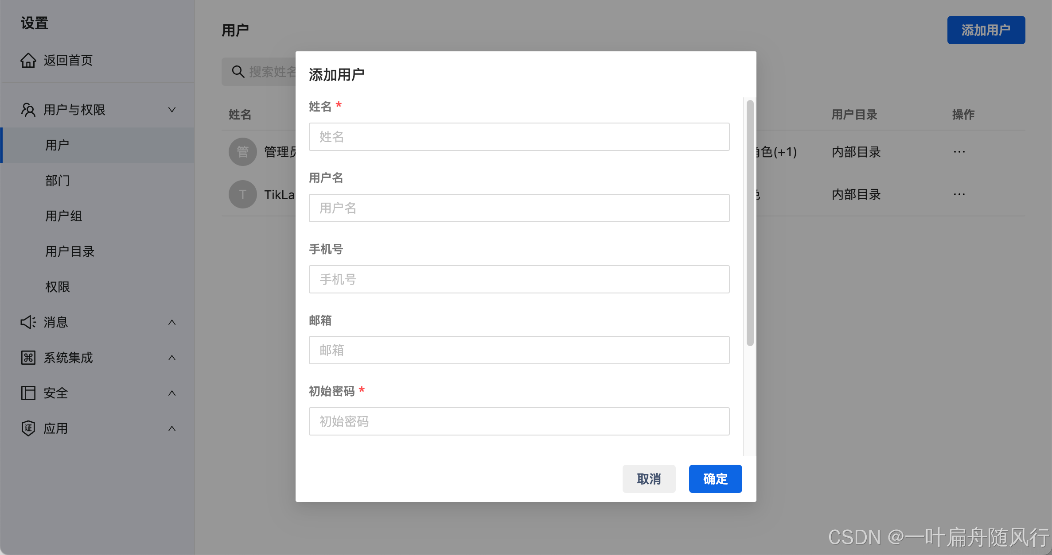Click the 姓名 table column header
1052x555 pixels.
pyautogui.click(x=240, y=115)
